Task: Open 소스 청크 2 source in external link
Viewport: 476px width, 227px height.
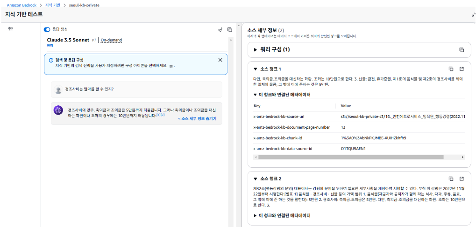Action: coord(462,179)
